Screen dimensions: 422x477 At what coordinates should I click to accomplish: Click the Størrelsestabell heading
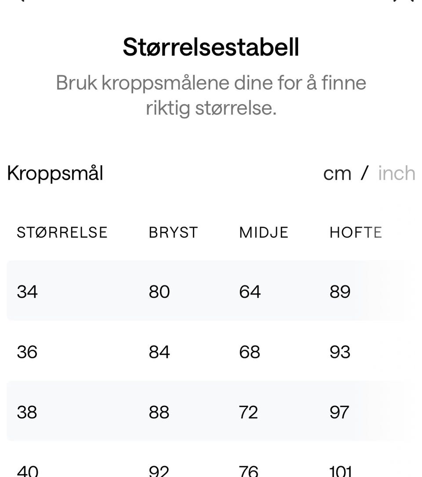(x=211, y=47)
